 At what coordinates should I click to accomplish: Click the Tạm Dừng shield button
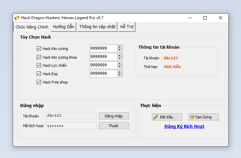click(204, 117)
